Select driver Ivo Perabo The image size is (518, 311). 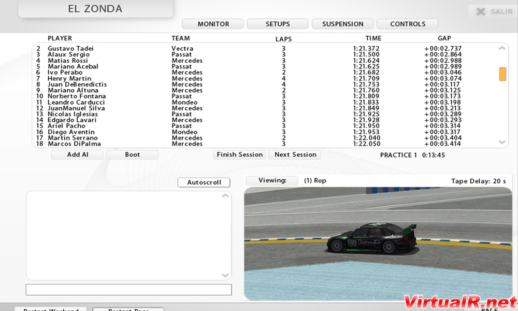point(65,73)
